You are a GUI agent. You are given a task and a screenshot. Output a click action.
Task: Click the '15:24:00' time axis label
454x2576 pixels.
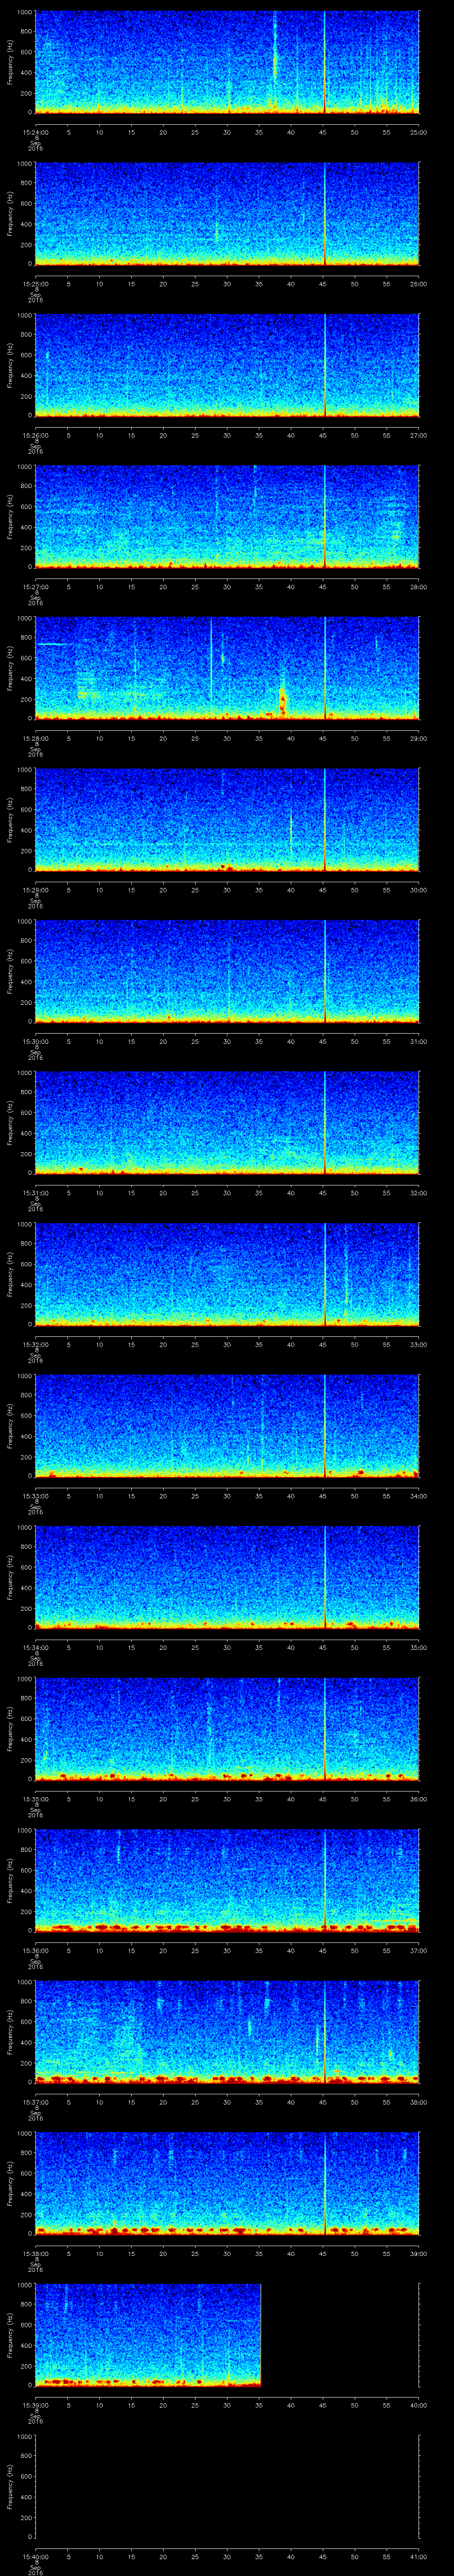36,132
